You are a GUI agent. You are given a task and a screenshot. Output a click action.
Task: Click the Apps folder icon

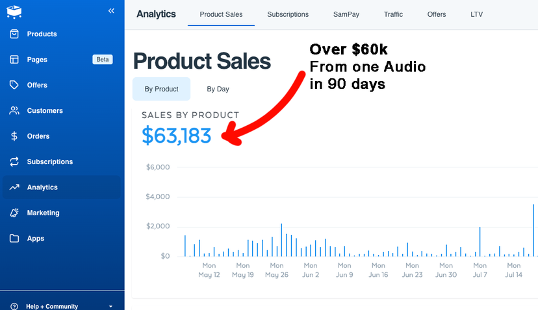14,239
